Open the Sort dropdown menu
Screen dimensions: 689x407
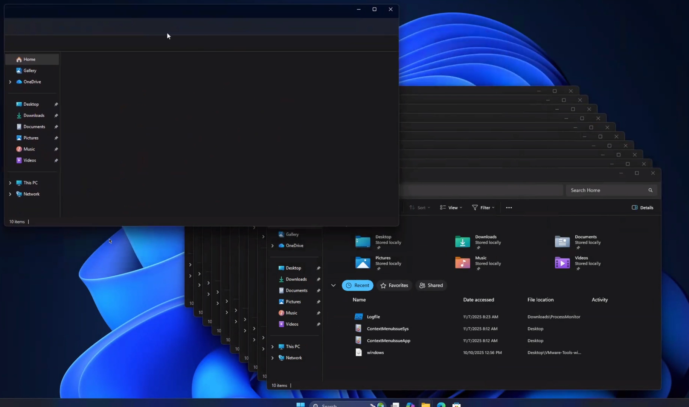[420, 208]
